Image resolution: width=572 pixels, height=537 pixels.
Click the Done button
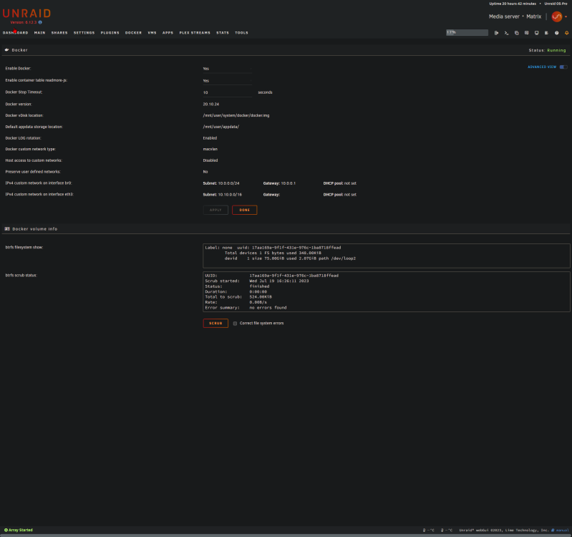pos(244,210)
